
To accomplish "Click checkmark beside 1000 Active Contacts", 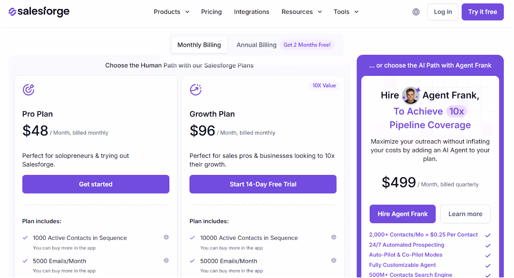I will (x=25, y=238).
